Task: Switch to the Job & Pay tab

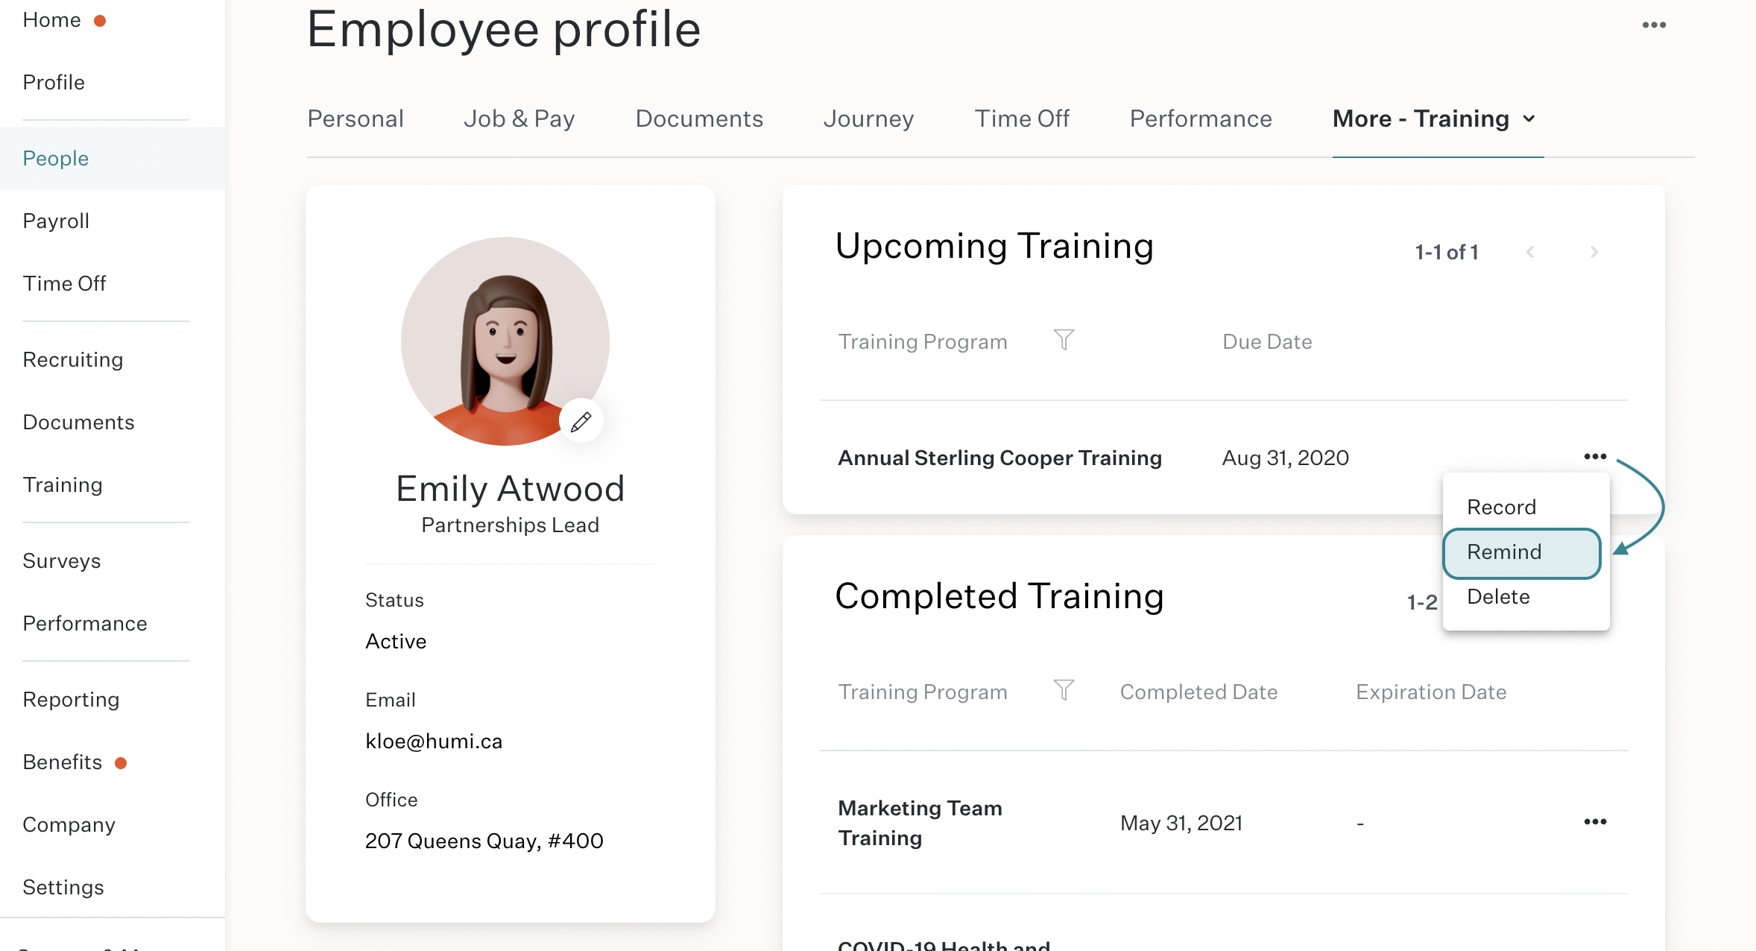Action: (x=519, y=119)
